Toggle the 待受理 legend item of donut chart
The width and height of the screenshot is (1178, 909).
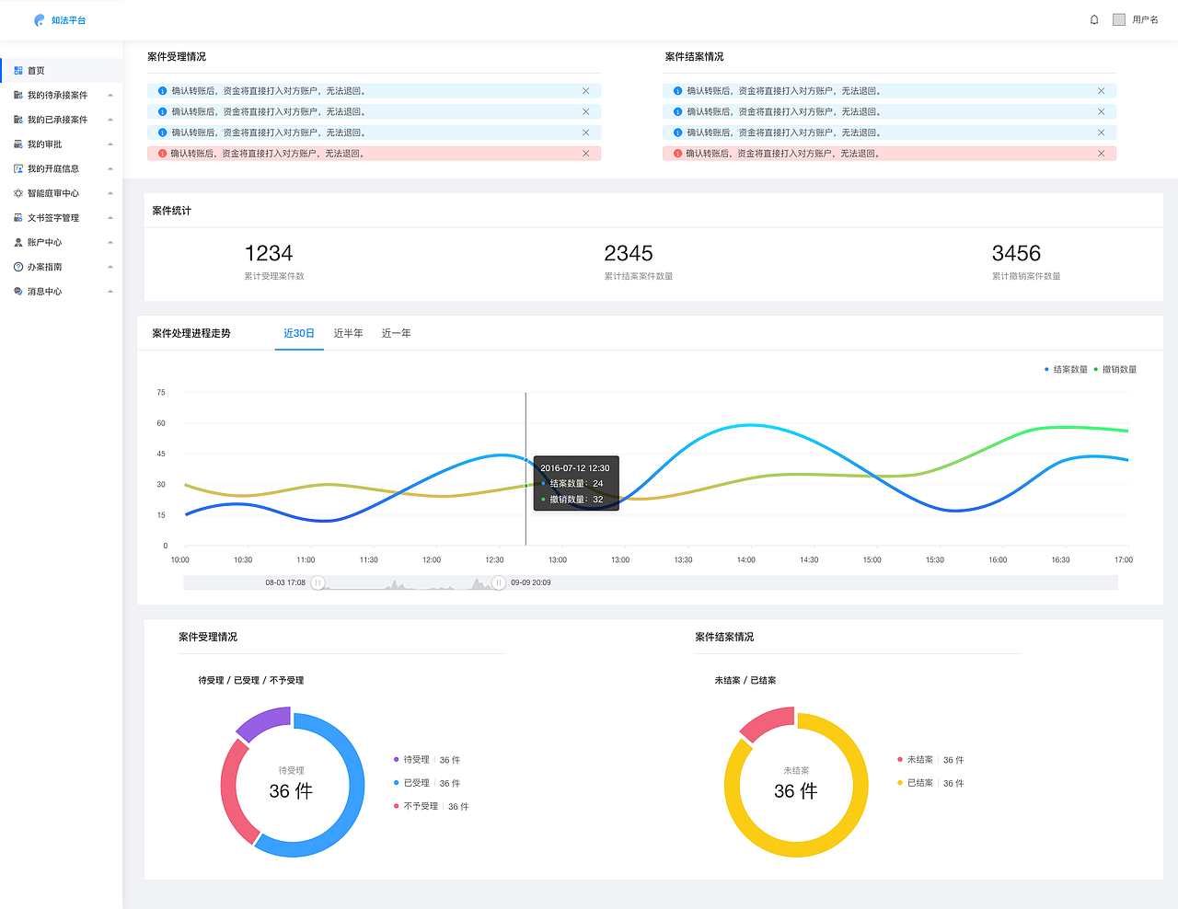click(x=427, y=760)
